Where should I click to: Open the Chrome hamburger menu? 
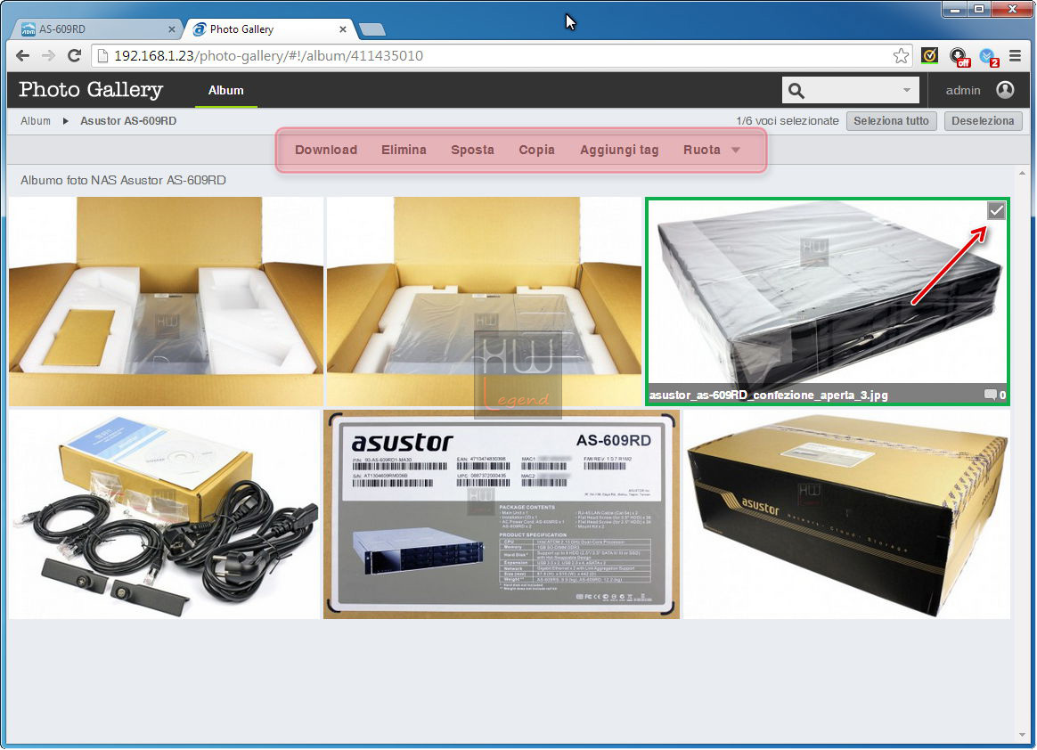[1016, 55]
